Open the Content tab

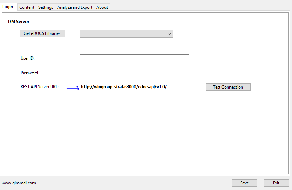[x=27, y=7]
